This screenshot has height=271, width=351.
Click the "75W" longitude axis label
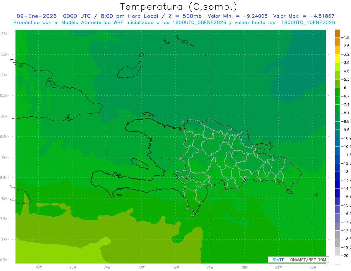(x=73, y=267)
